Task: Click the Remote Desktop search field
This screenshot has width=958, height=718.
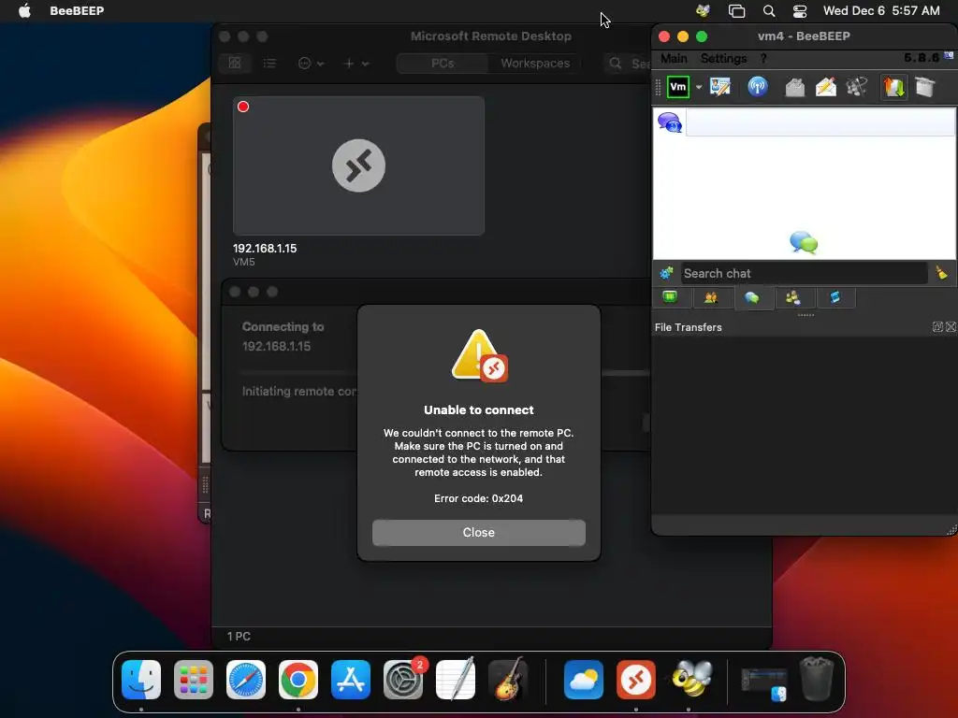Action: tap(628, 64)
